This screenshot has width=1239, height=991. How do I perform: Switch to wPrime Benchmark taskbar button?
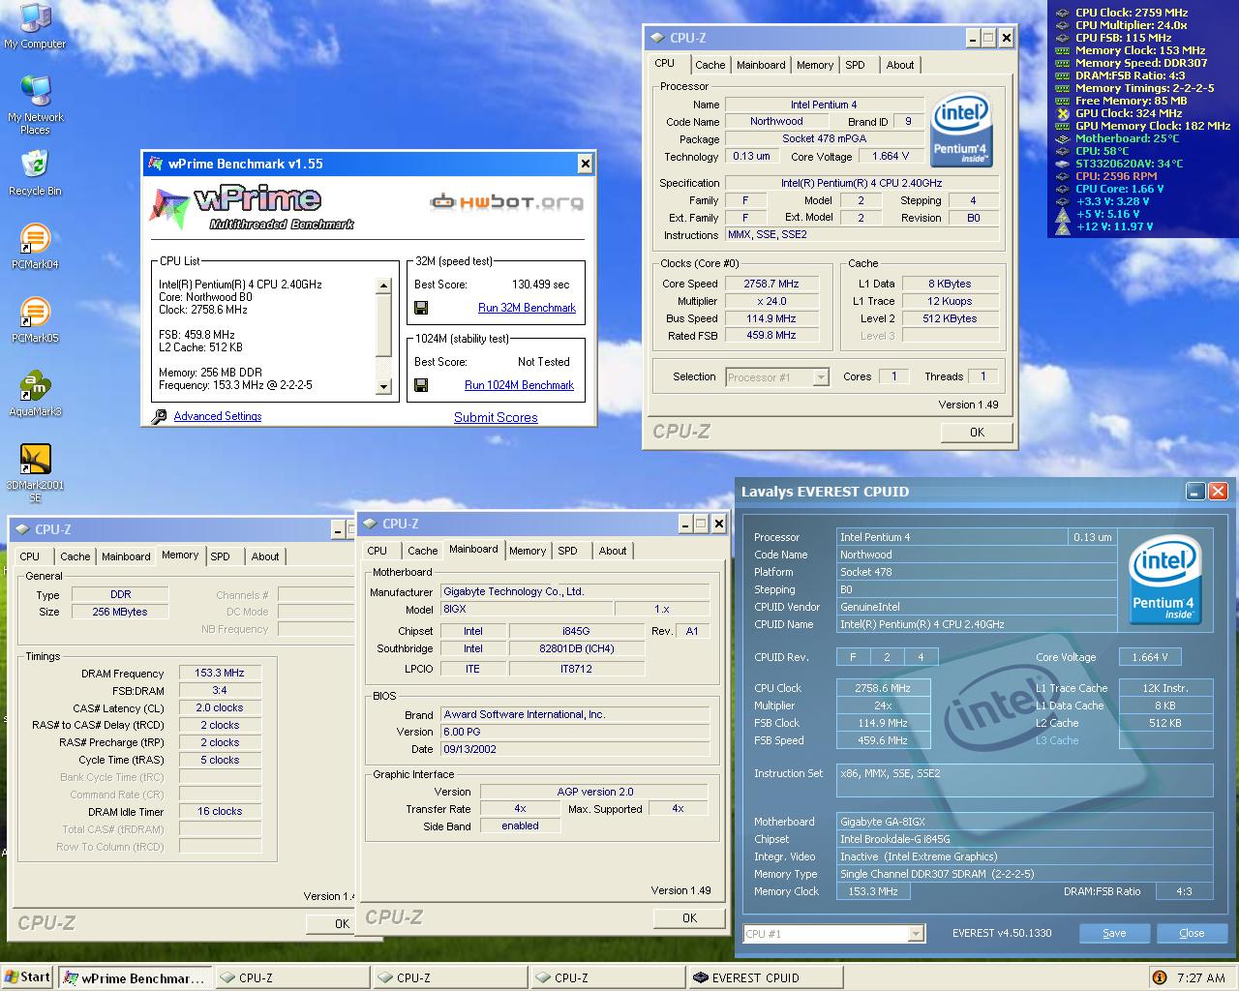134,977
